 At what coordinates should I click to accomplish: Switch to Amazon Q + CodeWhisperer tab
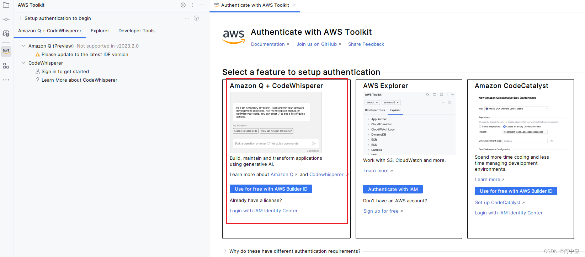pos(50,31)
